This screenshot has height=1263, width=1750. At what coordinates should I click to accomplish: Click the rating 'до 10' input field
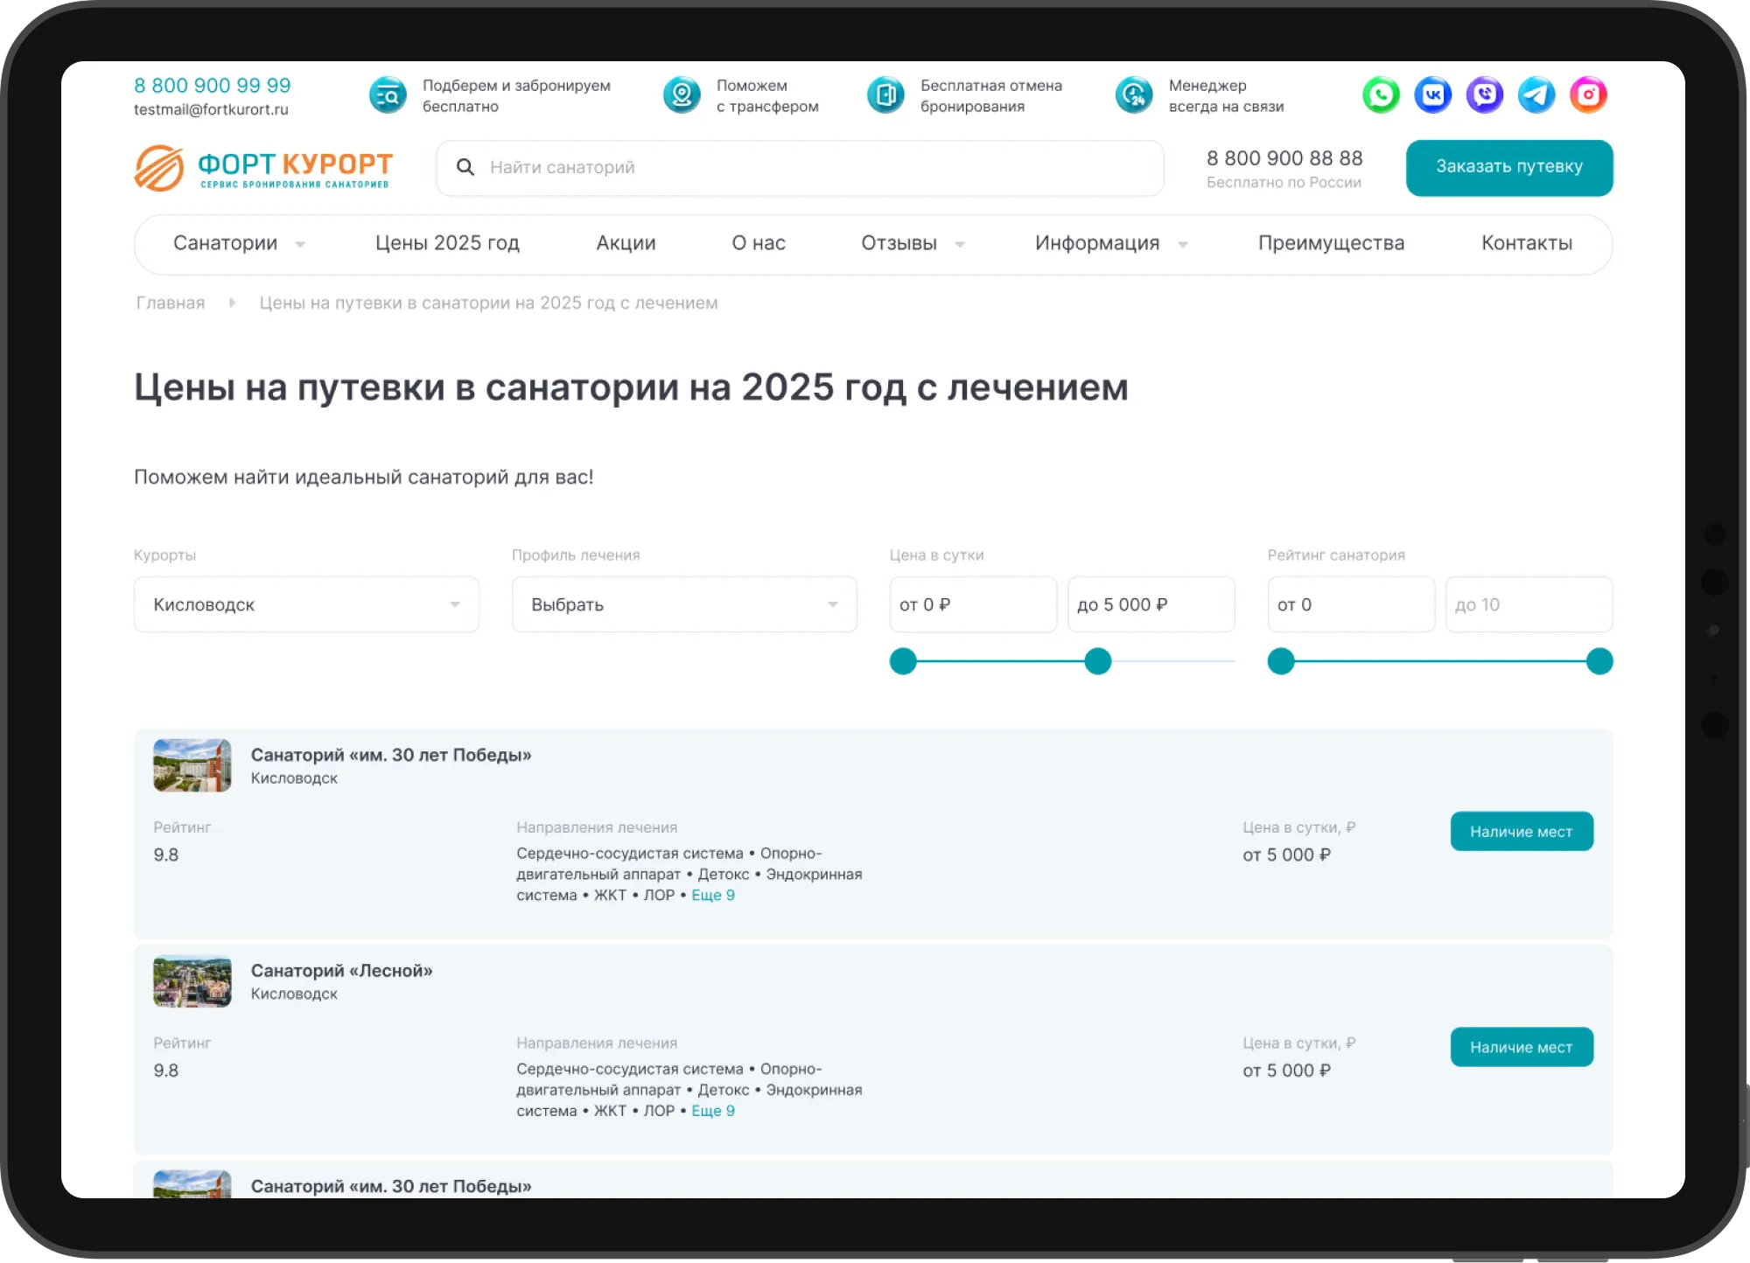pyautogui.click(x=1528, y=604)
